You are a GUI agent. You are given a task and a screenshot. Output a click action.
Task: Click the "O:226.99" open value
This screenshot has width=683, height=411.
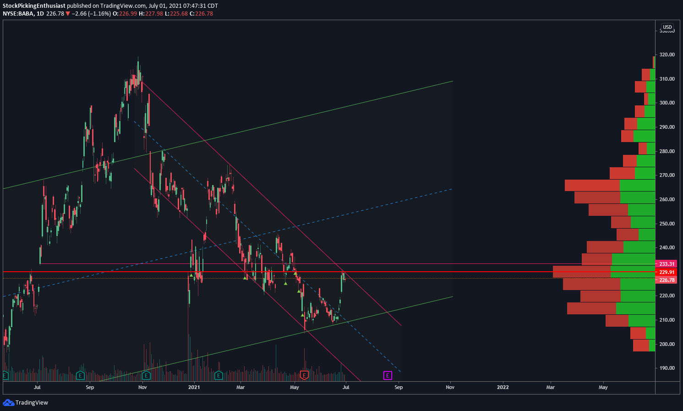point(125,14)
